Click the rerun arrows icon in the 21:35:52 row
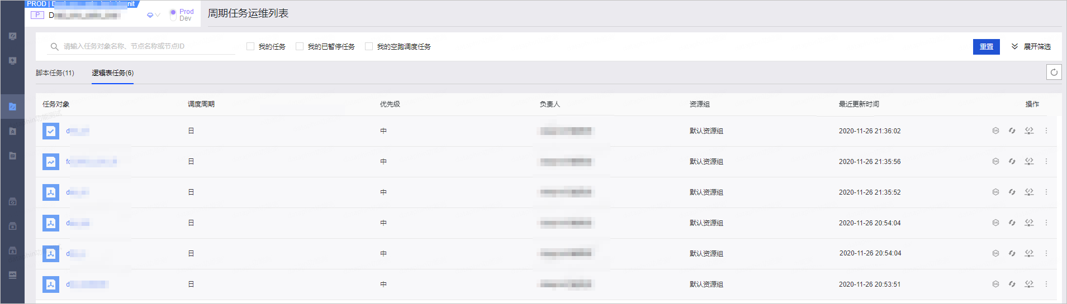This screenshot has width=1067, height=304. point(1012,192)
